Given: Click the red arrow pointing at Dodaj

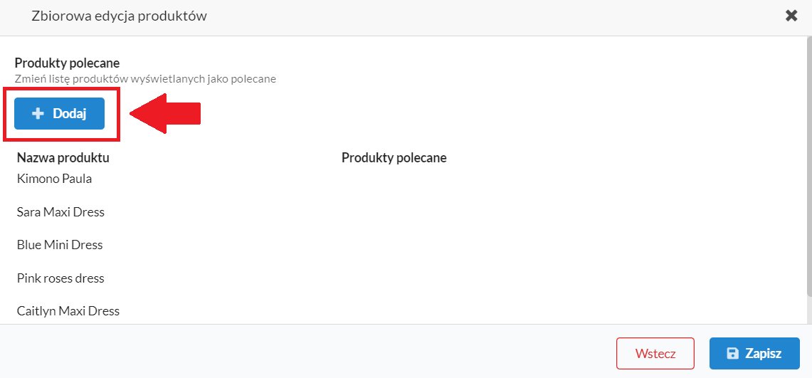Looking at the screenshot, I should [165, 113].
